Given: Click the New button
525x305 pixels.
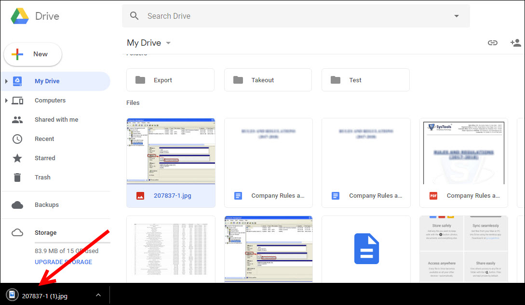Looking at the screenshot, I should tap(33, 54).
